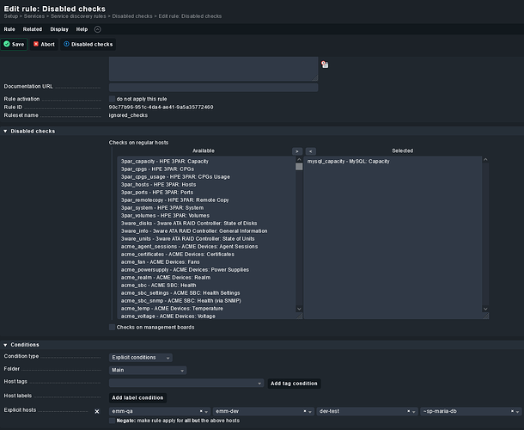Open the Display menu
Image resolution: width=524 pixels, height=430 pixels.
(59, 29)
